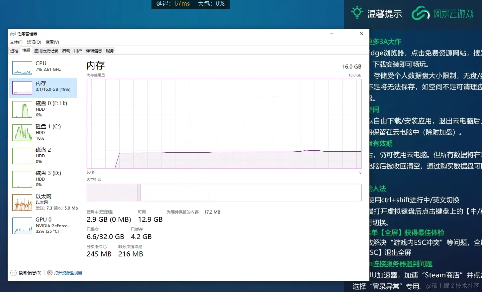This screenshot has width=482, height=292.
Task: Select the CPU graph thumbnail
Action: point(22,68)
